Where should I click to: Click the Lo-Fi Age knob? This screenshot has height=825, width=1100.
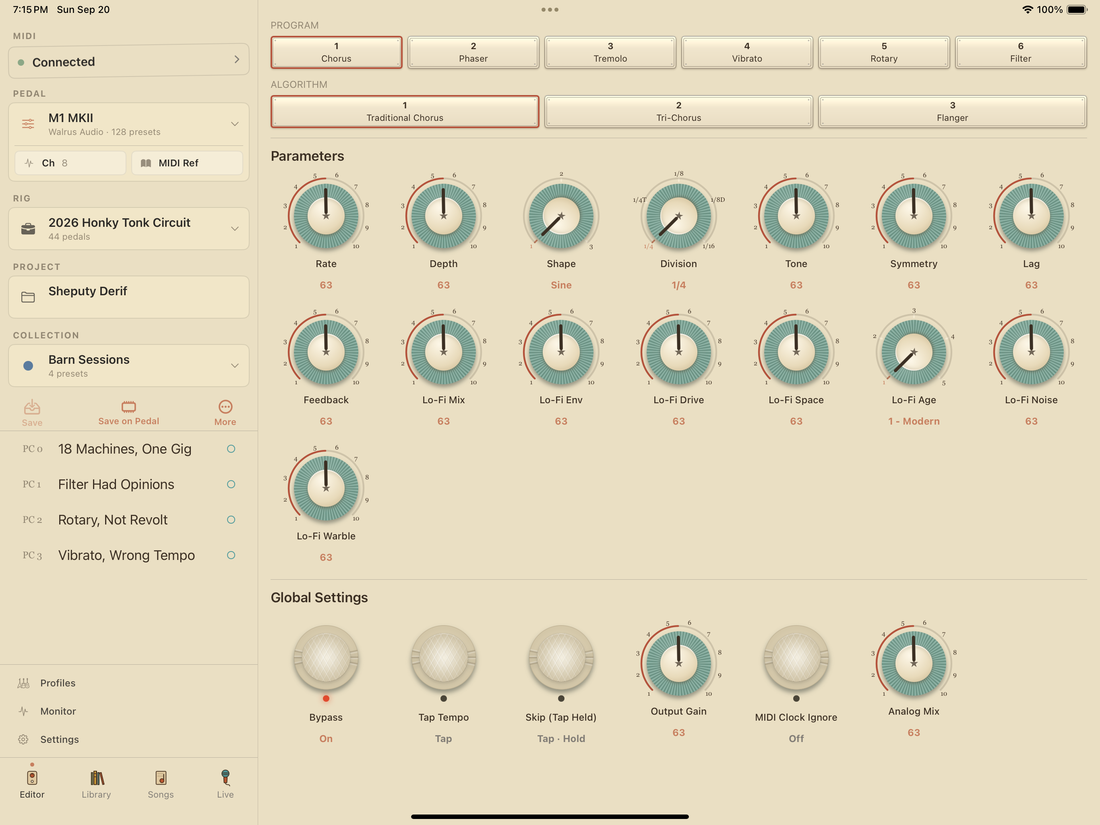pos(914,352)
